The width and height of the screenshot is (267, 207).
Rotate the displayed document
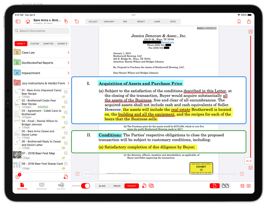pos(77,21)
